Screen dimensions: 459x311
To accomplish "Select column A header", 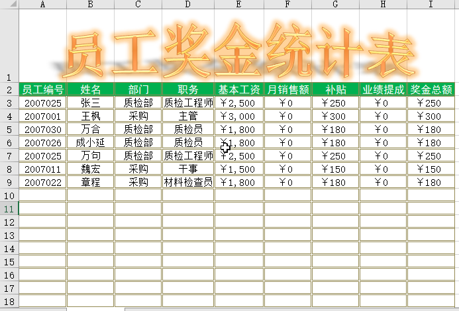I will (x=42, y=4).
